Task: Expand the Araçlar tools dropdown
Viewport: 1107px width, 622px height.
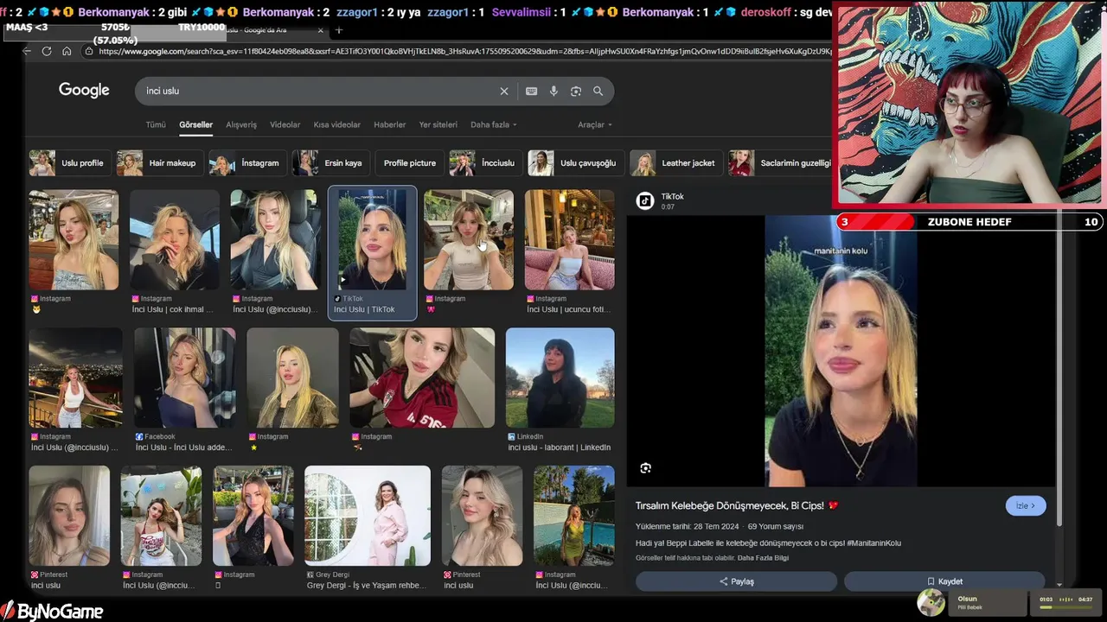Action: click(594, 124)
